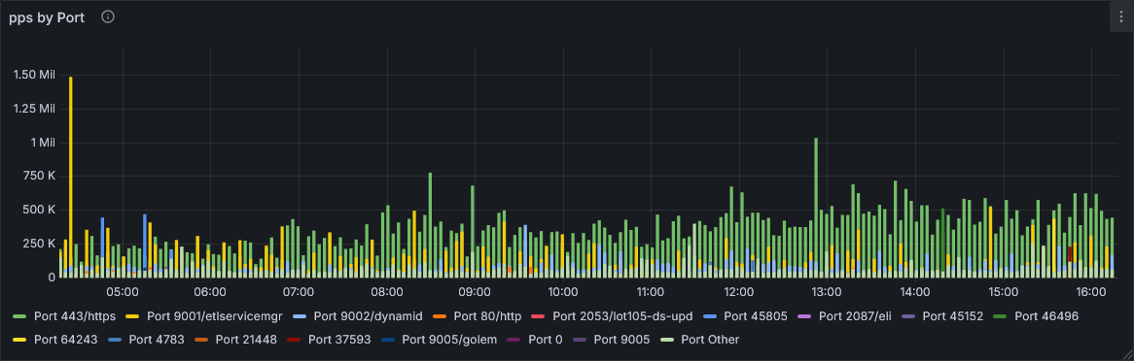
Task: Click the Port 4783 legend label
Action: pyautogui.click(x=157, y=340)
